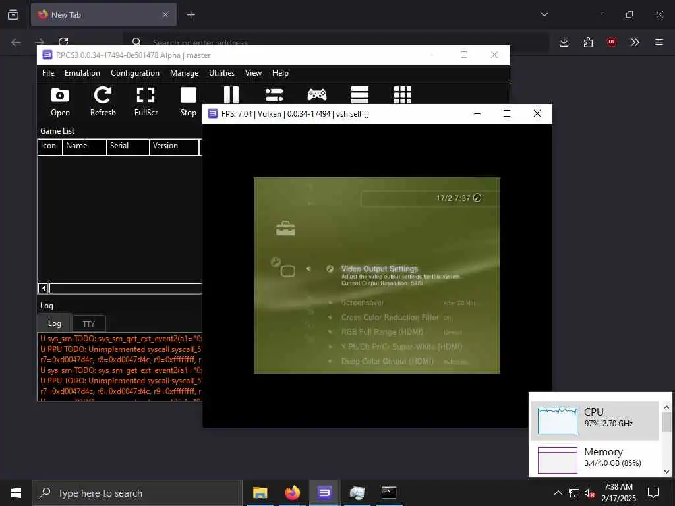Click the browser address bar
The width and height of the screenshot is (675, 506).
(336, 42)
